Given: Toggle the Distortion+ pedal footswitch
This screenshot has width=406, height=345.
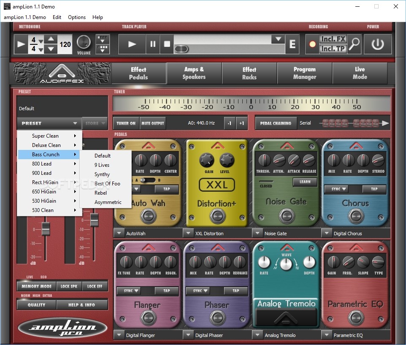Looking at the screenshot, I should tap(217, 216).
